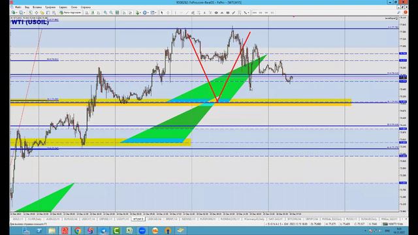Click the profiles toolbar icon
The height and width of the screenshot is (235, 418).
pyautogui.click(x=21, y=12)
